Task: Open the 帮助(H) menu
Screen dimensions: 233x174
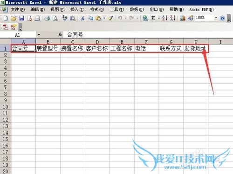Action: pyautogui.click(x=177, y=10)
